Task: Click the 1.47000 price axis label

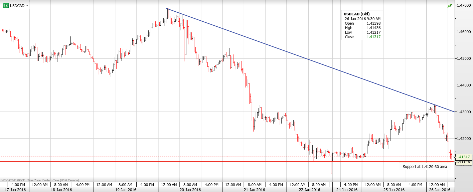Action: [464, 5]
